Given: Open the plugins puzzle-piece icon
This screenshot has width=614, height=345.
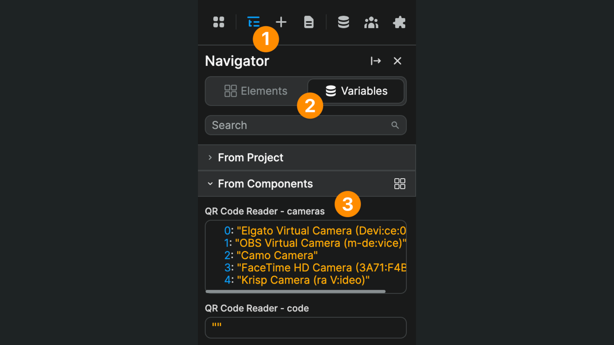Looking at the screenshot, I should point(399,22).
